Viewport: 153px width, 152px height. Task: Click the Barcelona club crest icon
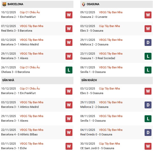pos(4,4)
